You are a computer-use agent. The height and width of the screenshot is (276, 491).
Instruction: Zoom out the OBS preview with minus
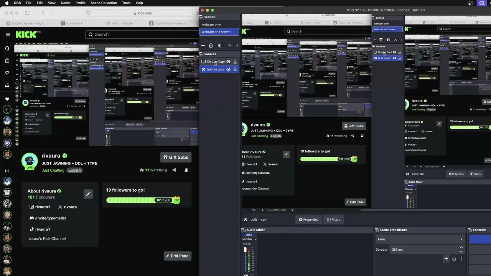click(x=245, y=210)
